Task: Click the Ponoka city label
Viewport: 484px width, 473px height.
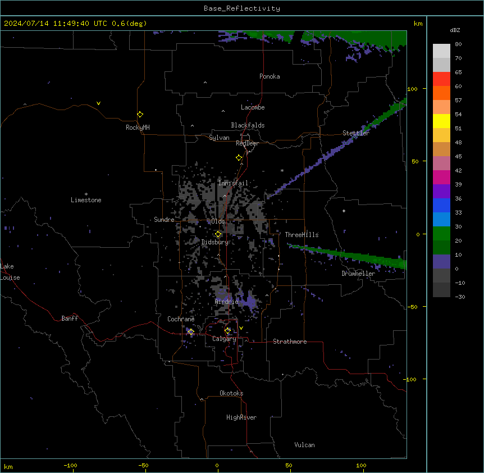Action: pyautogui.click(x=270, y=76)
